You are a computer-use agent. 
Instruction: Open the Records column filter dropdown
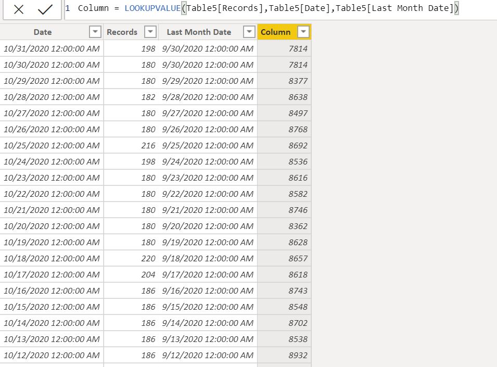point(150,32)
